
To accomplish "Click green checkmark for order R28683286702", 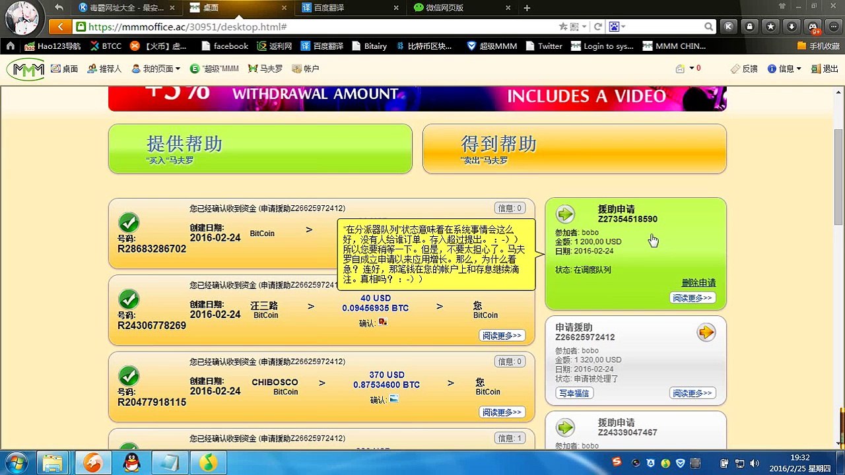I will click(129, 222).
